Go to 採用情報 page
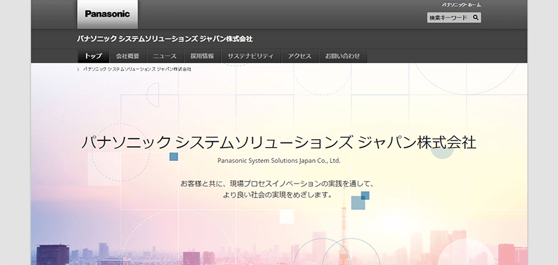 click(x=202, y=56)
